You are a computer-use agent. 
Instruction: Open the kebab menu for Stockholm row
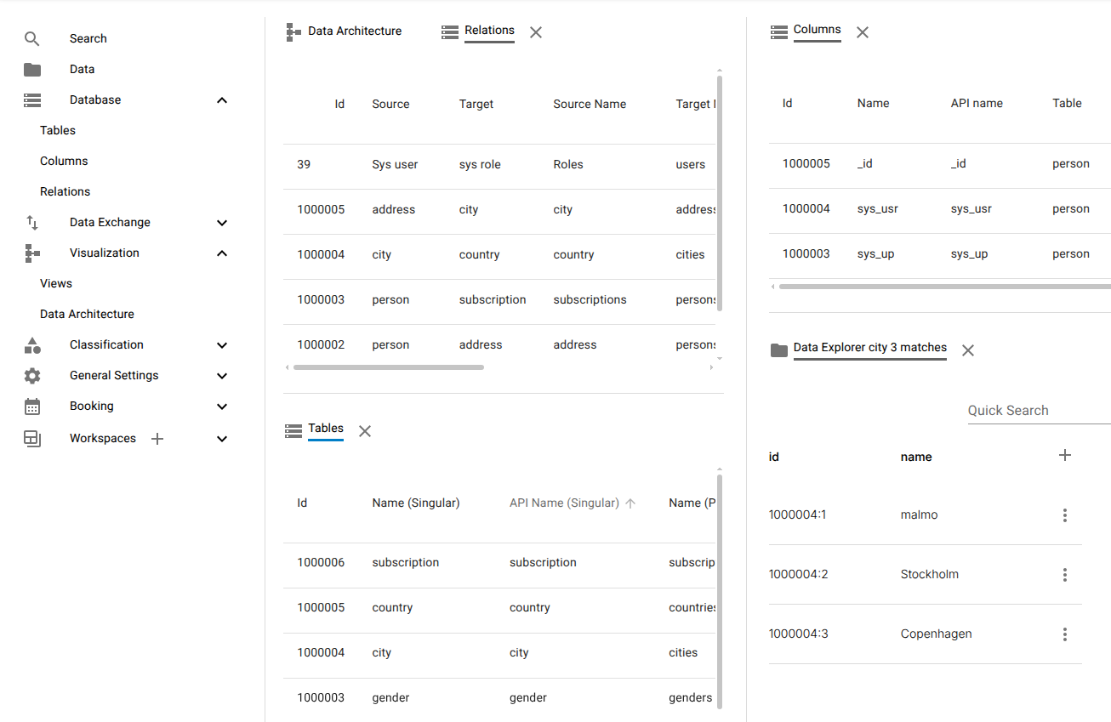(1064, 574)
